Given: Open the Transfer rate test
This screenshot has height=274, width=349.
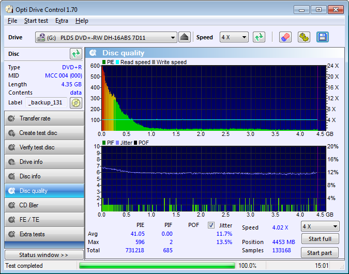Looking at the screenshot, I should pos(44,118).
